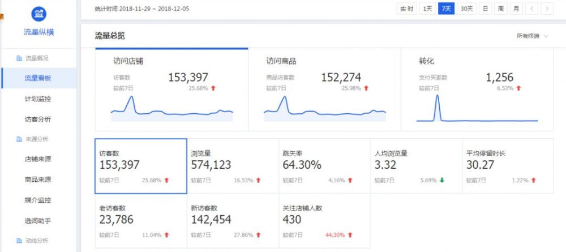This screenshot has width=566, height=252.
Task: Click the 流量概况 section label
Action: click(x=36, y=58)
